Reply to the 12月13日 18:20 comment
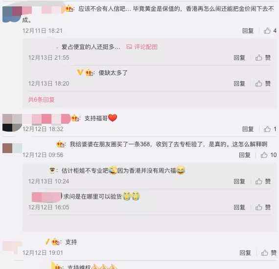Screen dimensions: 279x269 pyautogui.click(x=239, y=83)
